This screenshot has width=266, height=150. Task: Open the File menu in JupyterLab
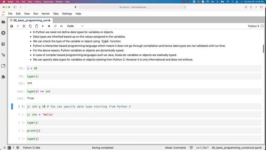(x=10, y=14)
